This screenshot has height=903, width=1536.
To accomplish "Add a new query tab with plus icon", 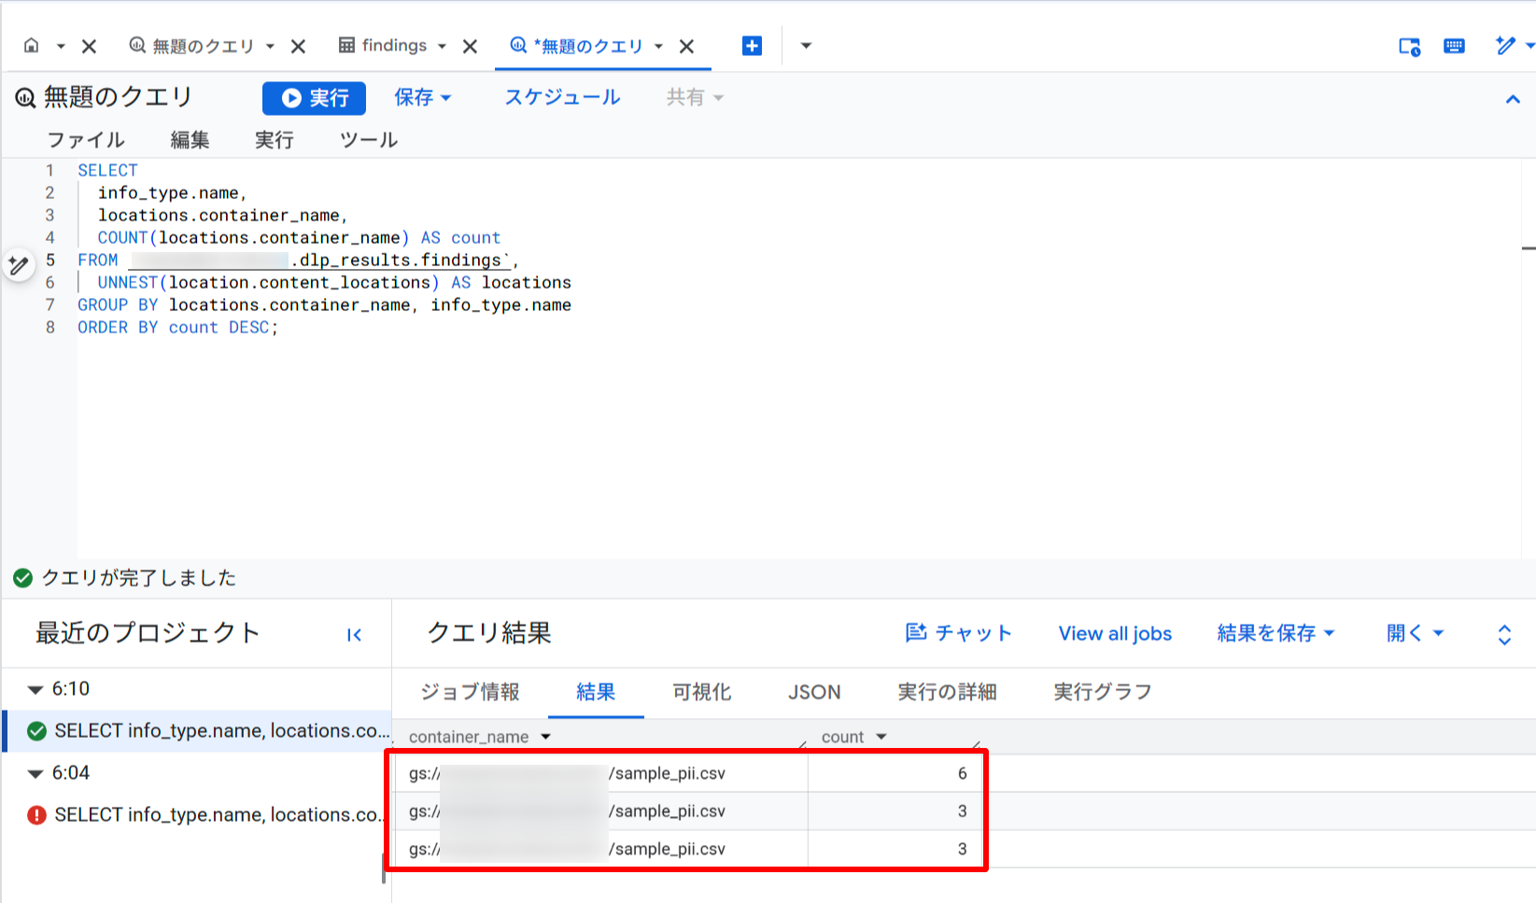I will (752, 46).
